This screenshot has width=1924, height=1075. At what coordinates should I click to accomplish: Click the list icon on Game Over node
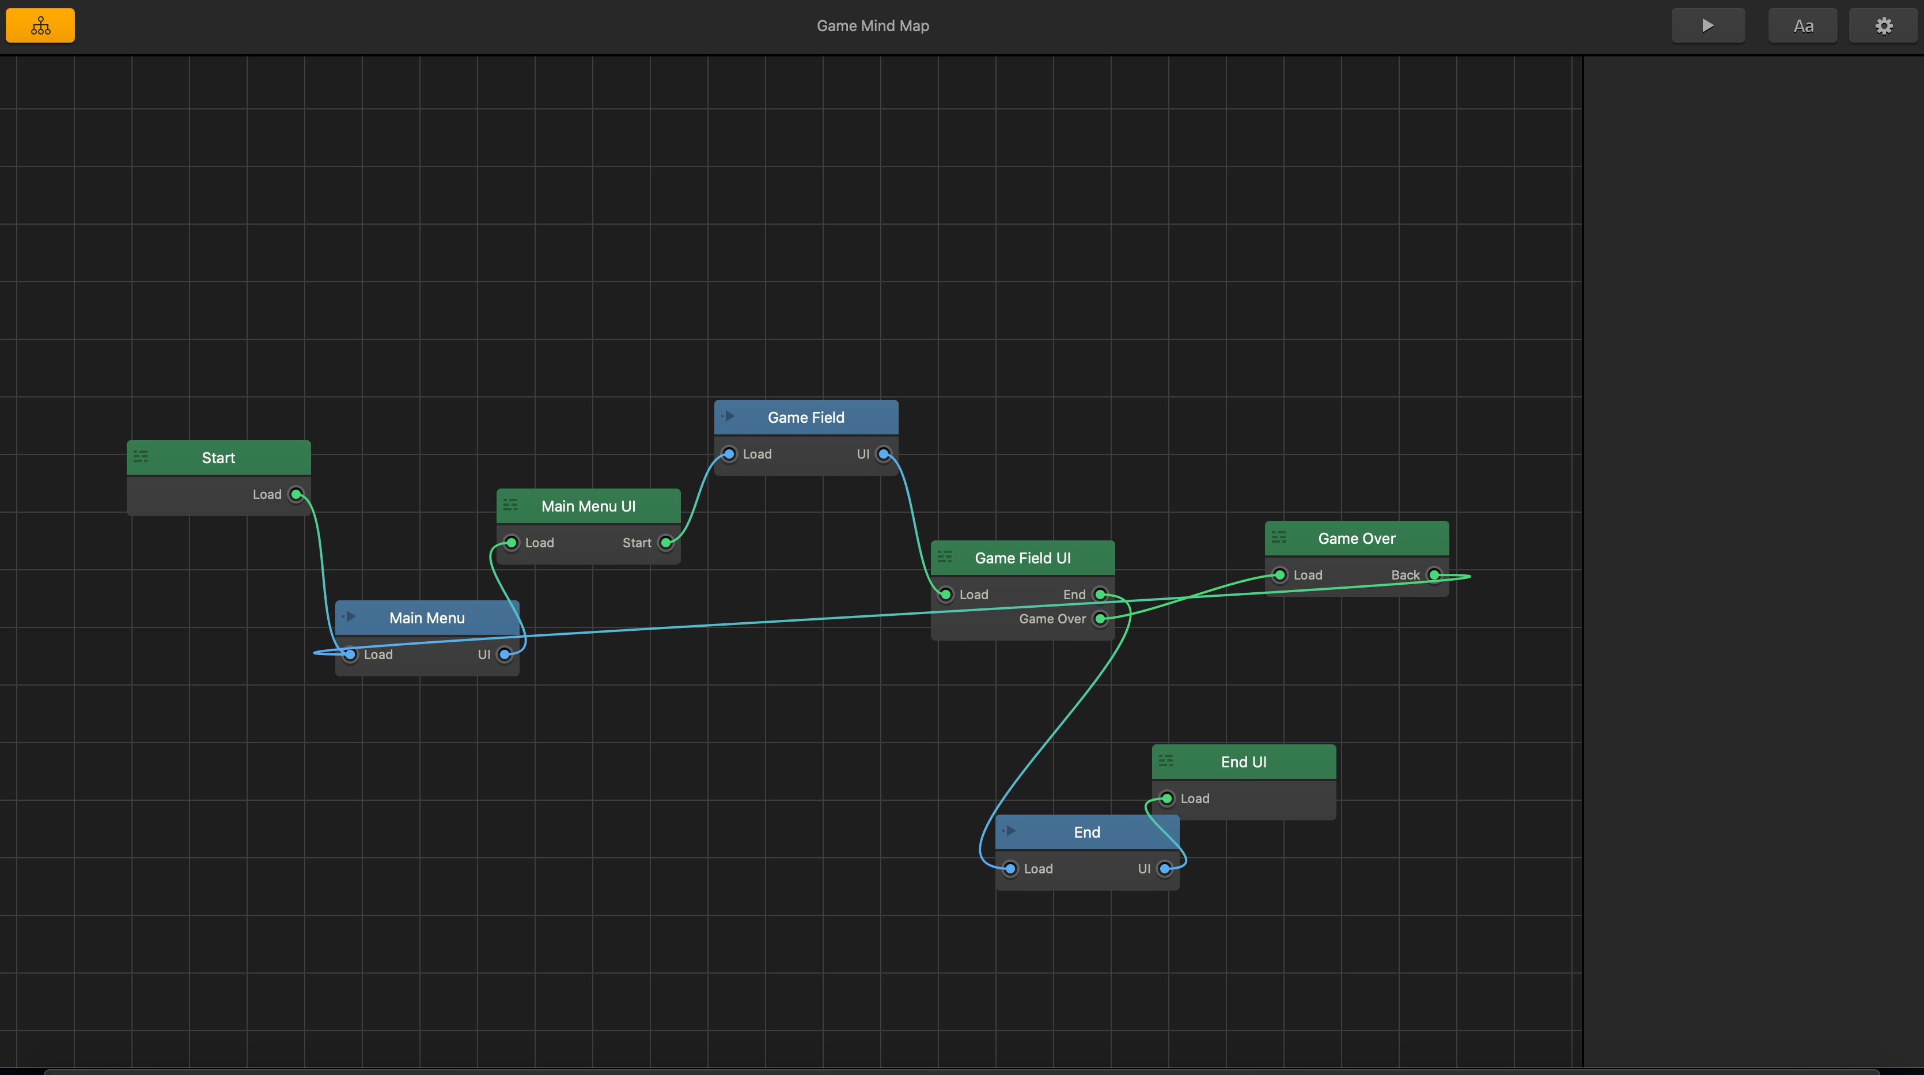coord(1279,537)
